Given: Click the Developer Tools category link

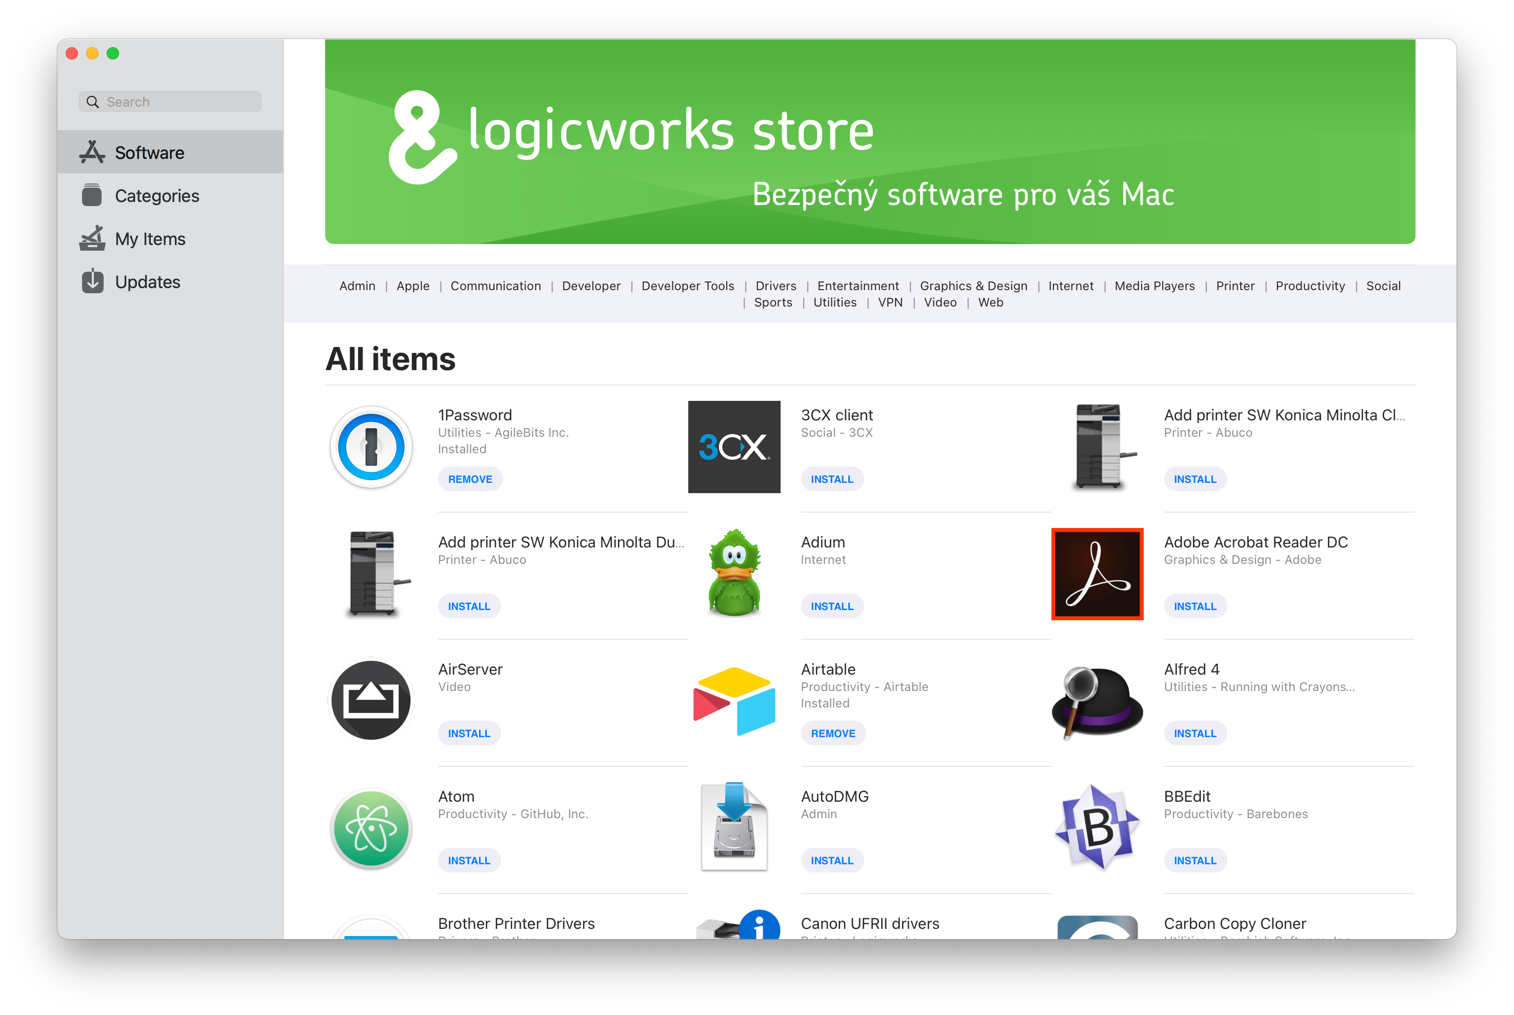Looking at the screenshot, I should pyautogui.click(x=688, y=286).
